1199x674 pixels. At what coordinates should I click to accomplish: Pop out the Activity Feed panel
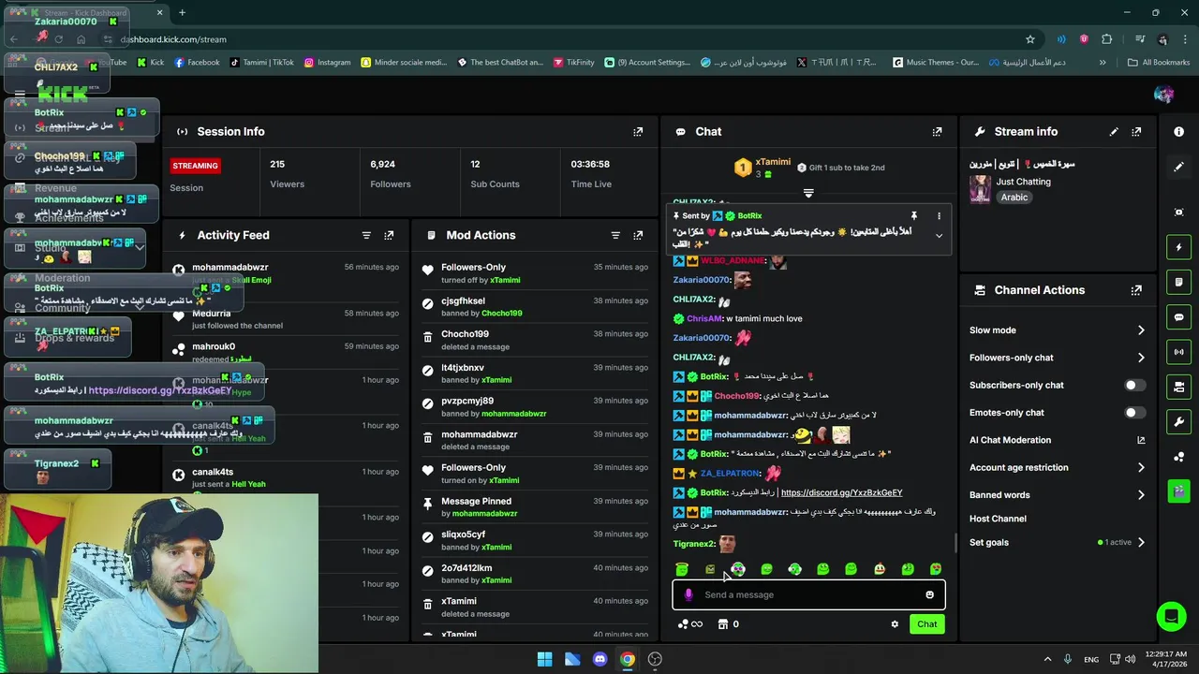389,236
